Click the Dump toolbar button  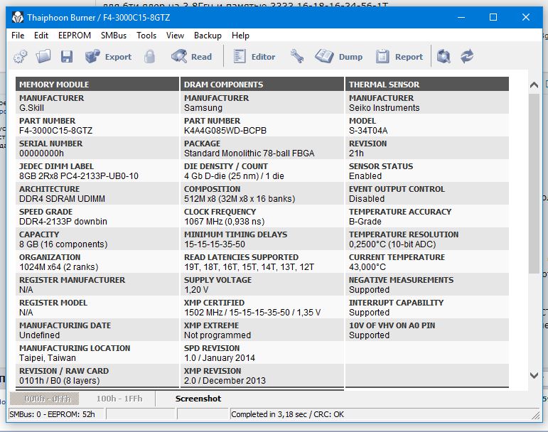point(338,57)
